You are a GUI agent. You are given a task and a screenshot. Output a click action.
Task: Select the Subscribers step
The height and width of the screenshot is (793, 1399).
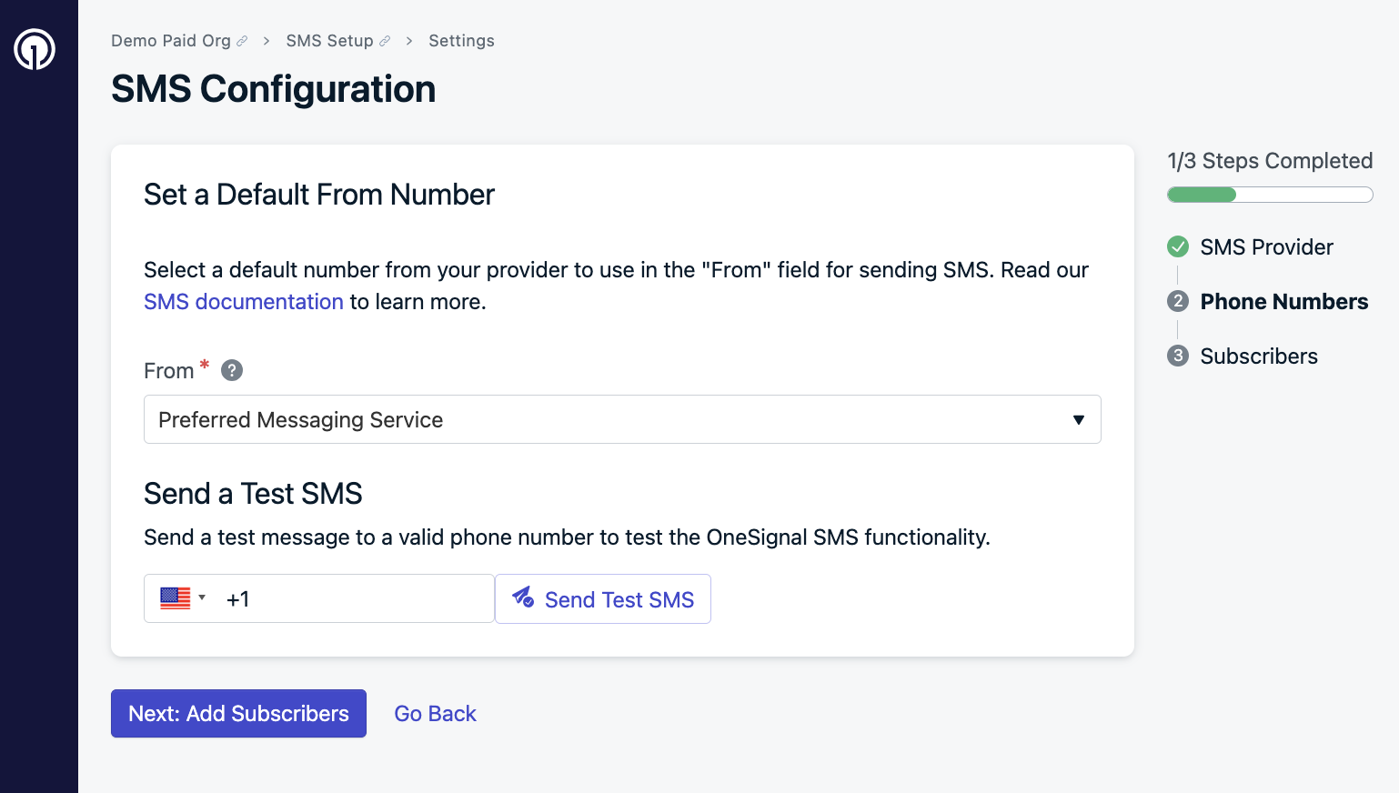coord(1258,356)
